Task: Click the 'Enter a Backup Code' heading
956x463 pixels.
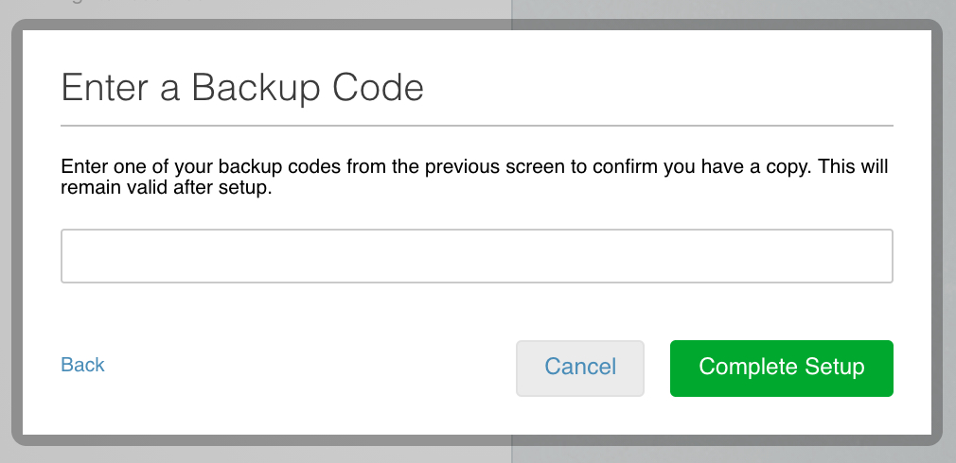Action: click(x=241, y=88)
